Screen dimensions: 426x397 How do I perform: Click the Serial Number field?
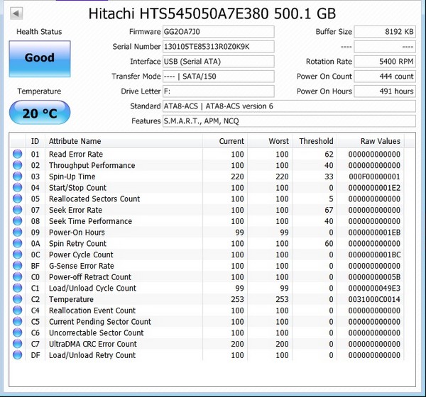218,47
